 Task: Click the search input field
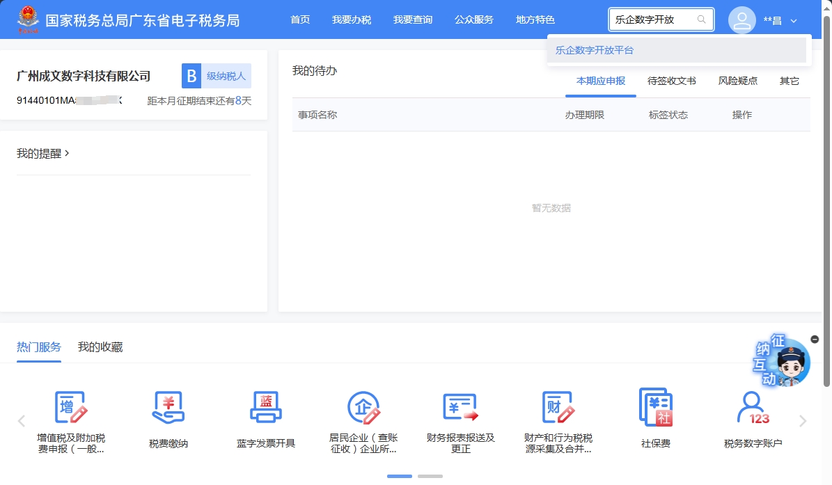pos(652,19)
